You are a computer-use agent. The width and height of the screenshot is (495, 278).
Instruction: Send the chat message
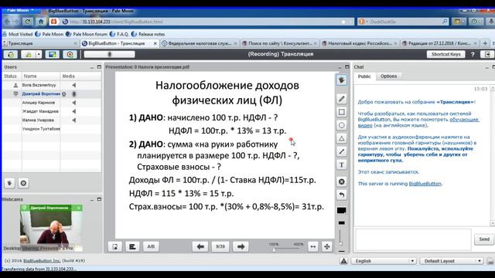[x=484, y=239]
